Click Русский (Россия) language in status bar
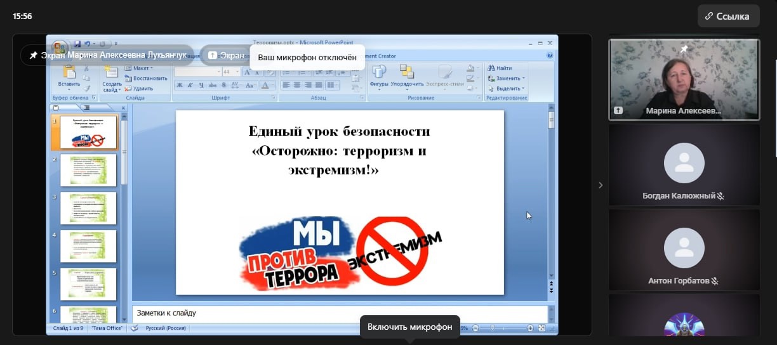Screen dimensions: 777x345 point(167,329)
